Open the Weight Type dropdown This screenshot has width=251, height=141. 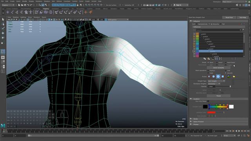(x=216, y=81)
